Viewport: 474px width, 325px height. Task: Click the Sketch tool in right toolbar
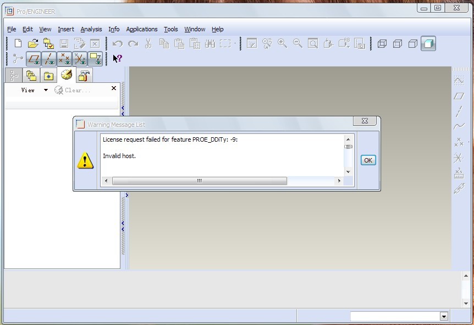pos(459,81)
